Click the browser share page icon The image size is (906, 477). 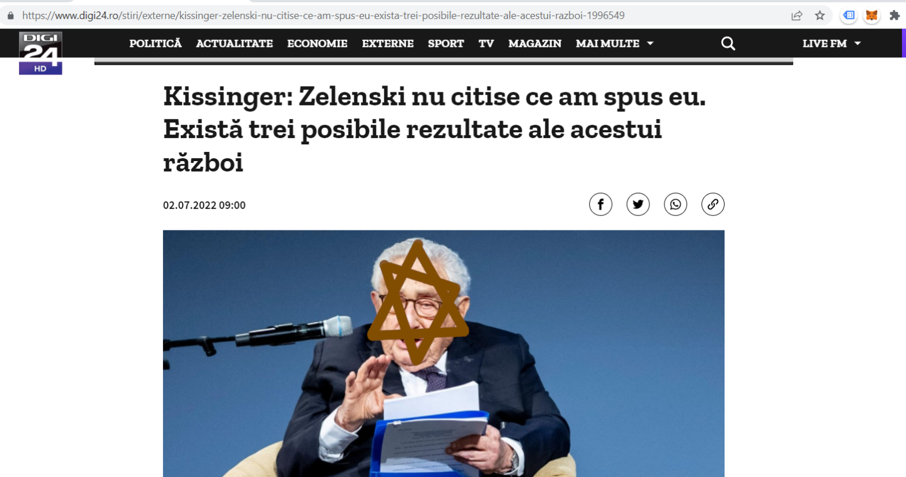(x=797, y=16)
